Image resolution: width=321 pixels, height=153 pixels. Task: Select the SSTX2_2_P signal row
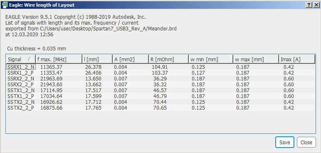[160, 108]
